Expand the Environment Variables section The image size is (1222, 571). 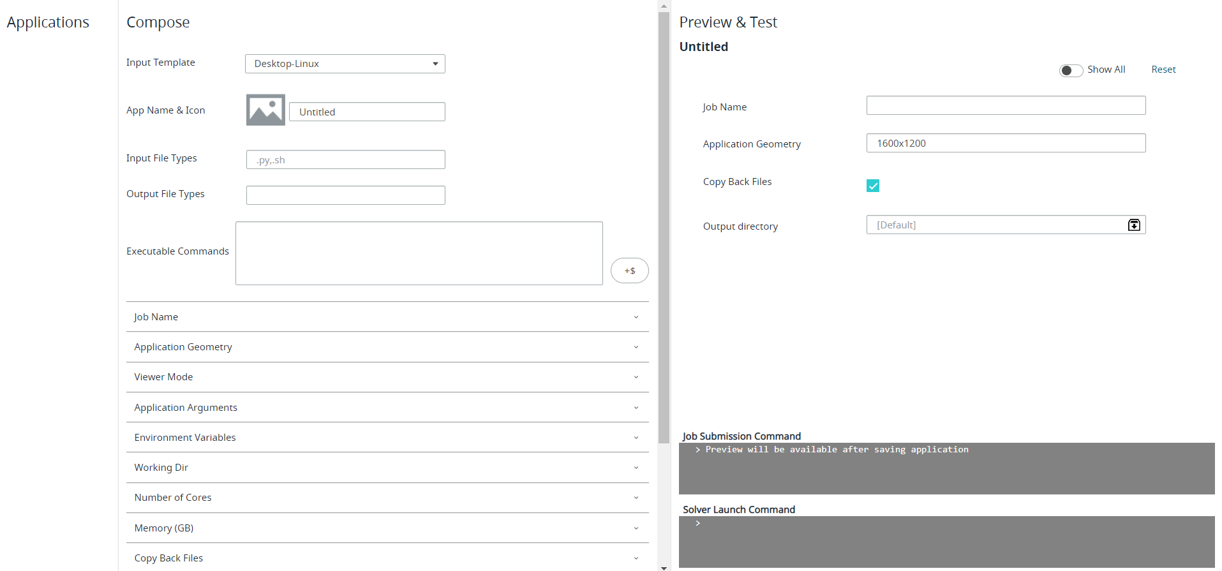(x=387, y=438)
